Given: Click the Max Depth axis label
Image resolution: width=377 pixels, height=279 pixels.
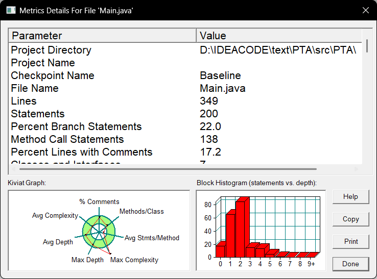Looking at the screenshot, I should [87, 260].
